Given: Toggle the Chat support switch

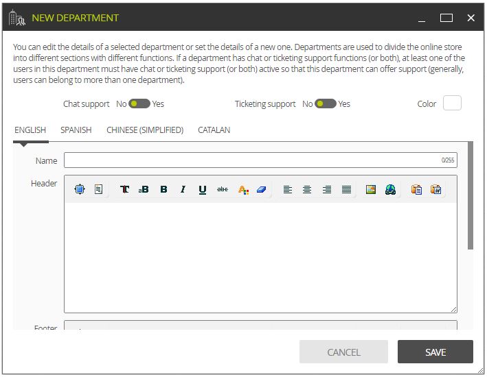Looking at the screenshot, I should 139,104.
